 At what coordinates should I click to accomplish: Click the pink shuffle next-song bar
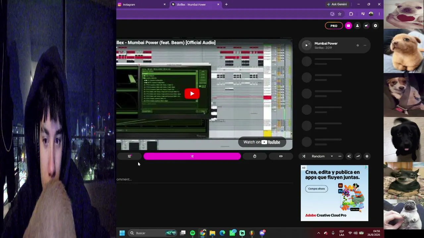192,156
